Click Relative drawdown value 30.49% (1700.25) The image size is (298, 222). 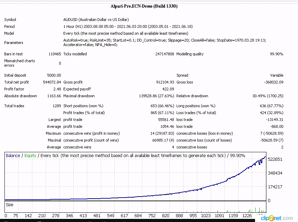click(x=268, y=96)
